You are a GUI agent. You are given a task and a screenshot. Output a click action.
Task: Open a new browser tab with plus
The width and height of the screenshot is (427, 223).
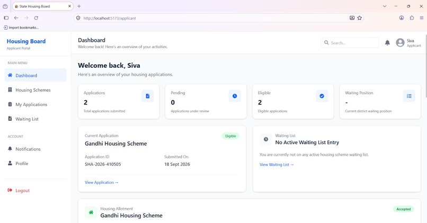tap(79, 6)
